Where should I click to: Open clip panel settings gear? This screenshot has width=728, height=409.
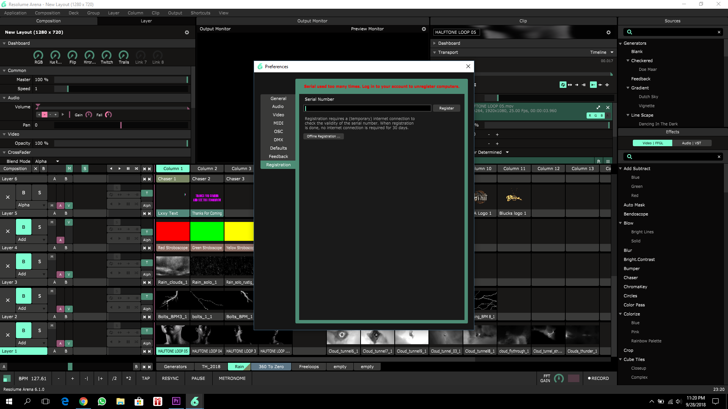pyautogui.click(x=608, y=33)
